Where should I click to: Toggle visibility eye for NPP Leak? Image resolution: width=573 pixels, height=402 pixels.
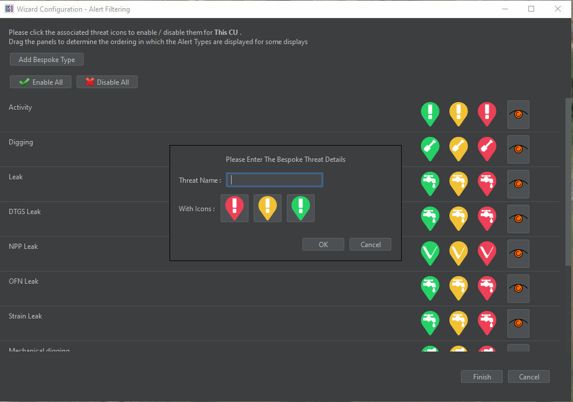(518, 254)
